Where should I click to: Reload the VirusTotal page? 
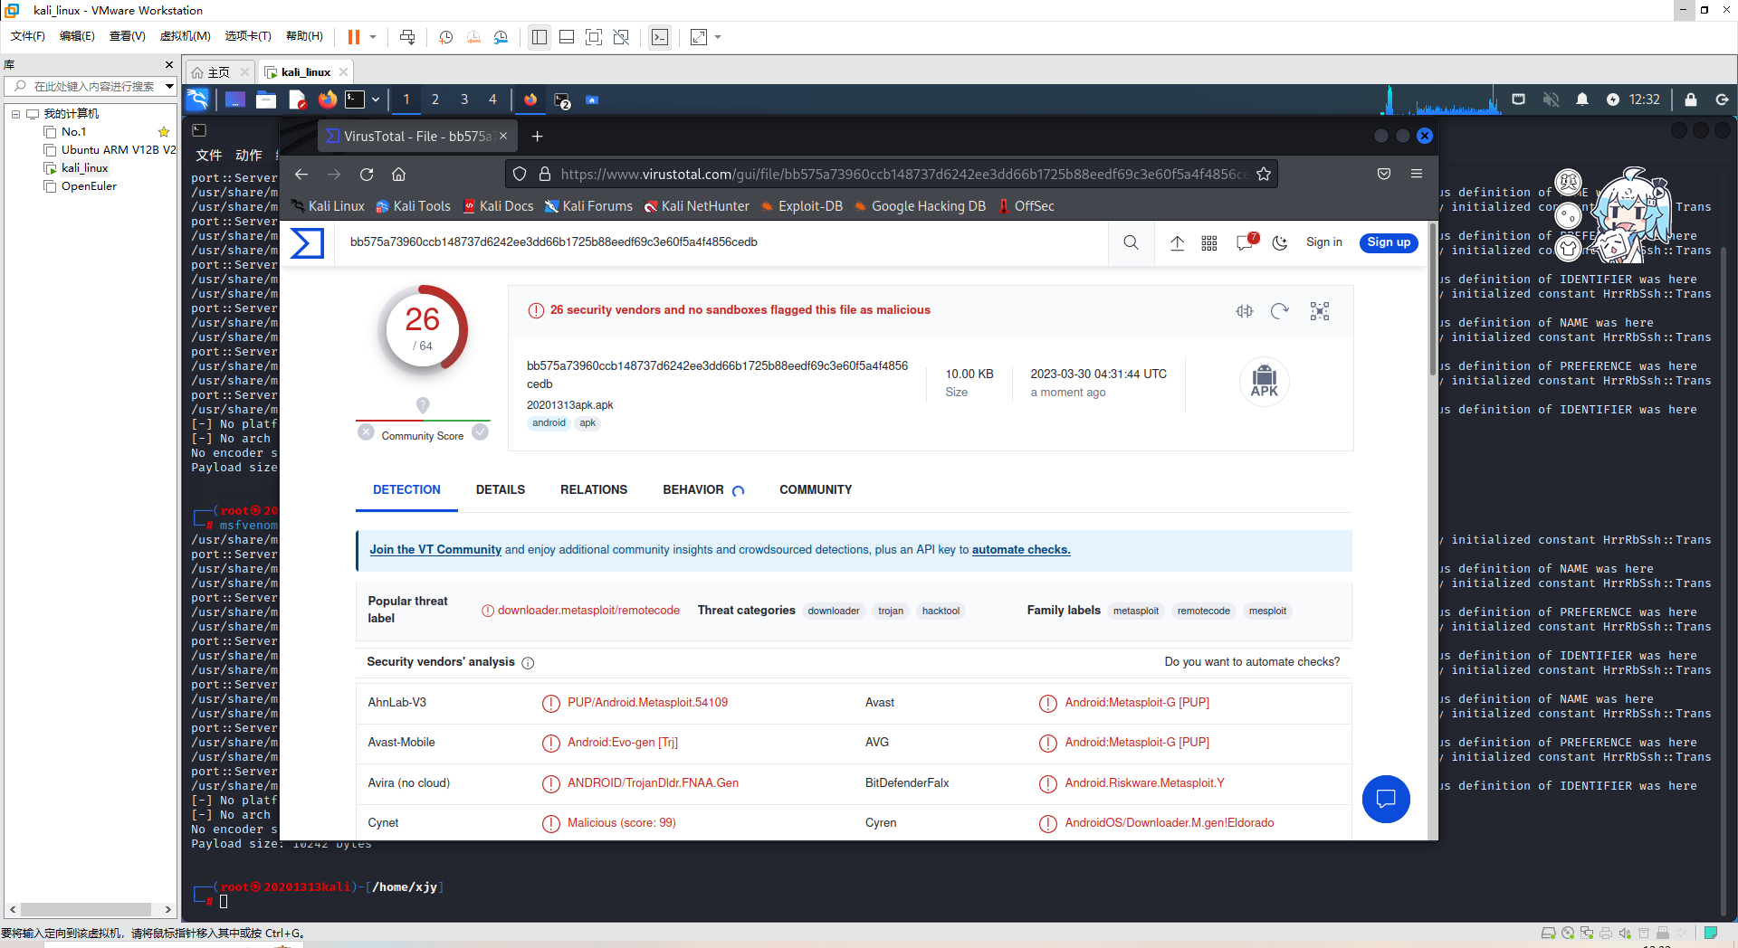click(367, 174)
